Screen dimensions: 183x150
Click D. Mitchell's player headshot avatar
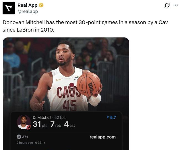point(24,122)
